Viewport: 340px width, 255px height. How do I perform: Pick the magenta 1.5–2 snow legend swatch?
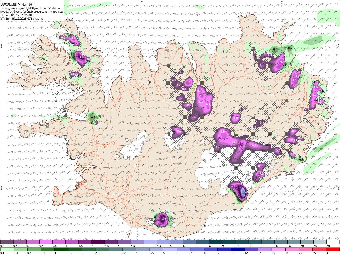pos(85,242)
